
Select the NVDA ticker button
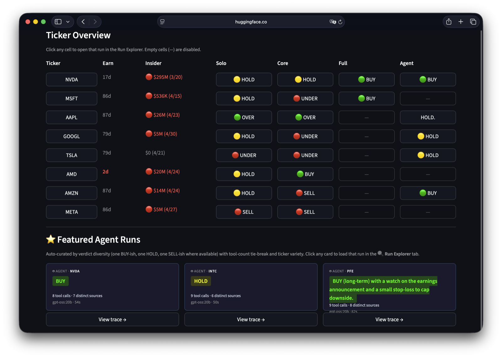pyautogui.click(x=72, y=80)
